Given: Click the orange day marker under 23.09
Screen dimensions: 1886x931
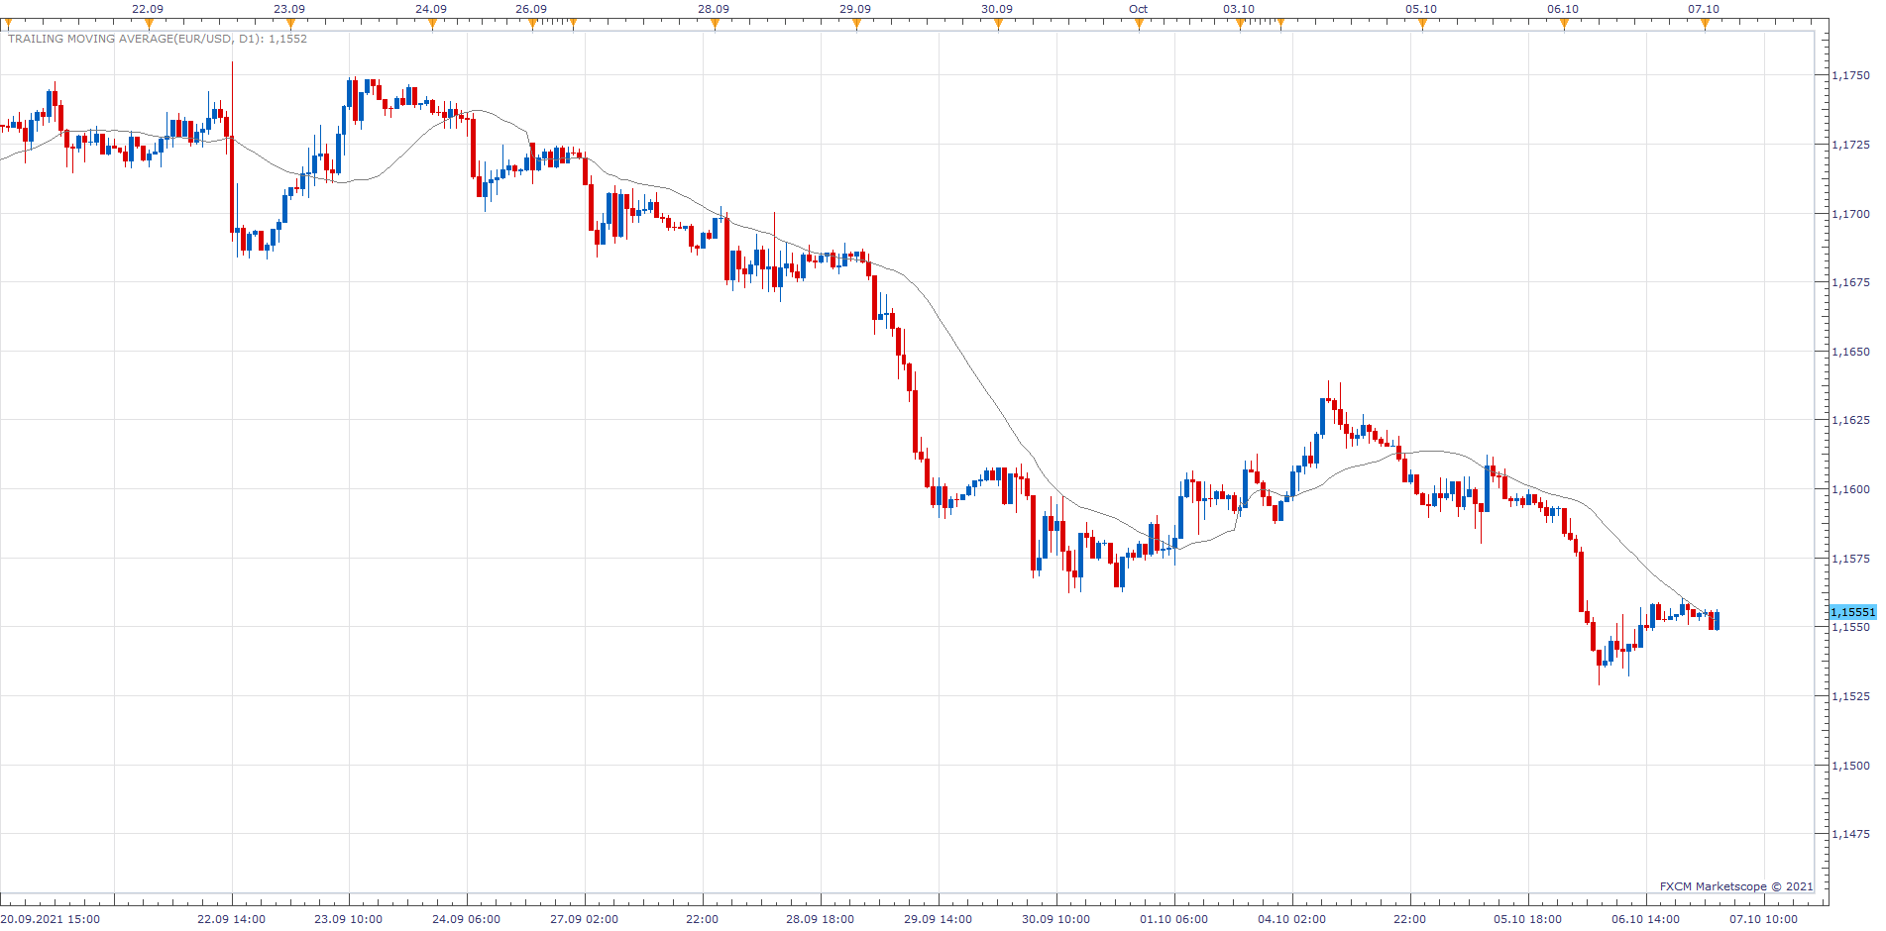Looking at the screenshot, I should click(x=290, y=25).
